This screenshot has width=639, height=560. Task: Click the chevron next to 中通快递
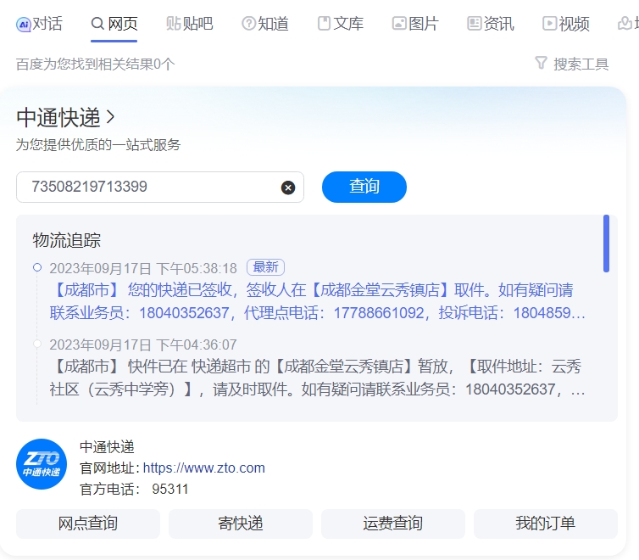[x=110, y=117]
